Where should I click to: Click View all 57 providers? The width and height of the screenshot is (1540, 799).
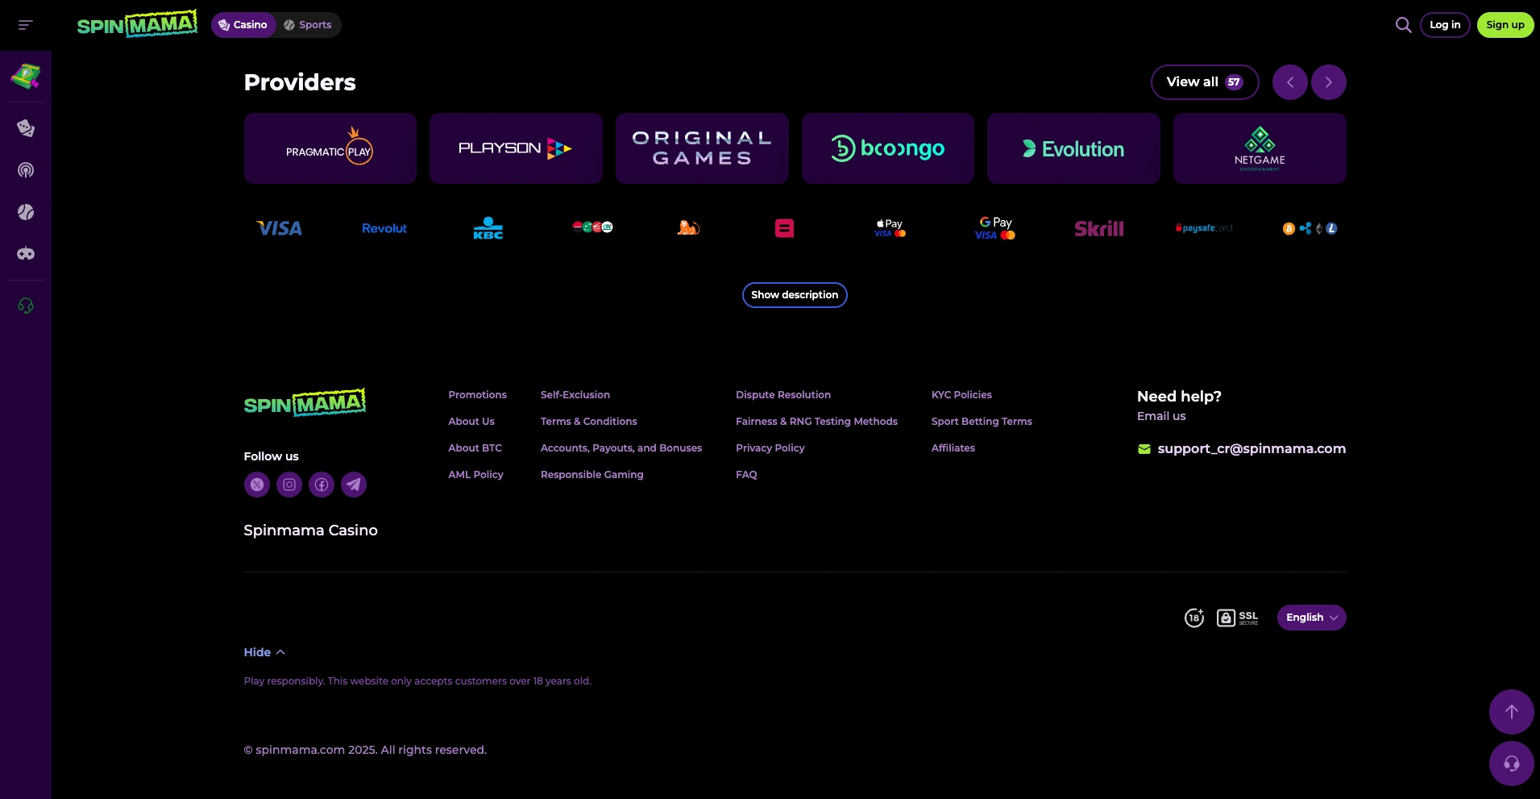point(1204,81)
